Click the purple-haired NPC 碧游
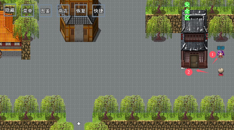 pyautogui.click(x=220, y=54)
